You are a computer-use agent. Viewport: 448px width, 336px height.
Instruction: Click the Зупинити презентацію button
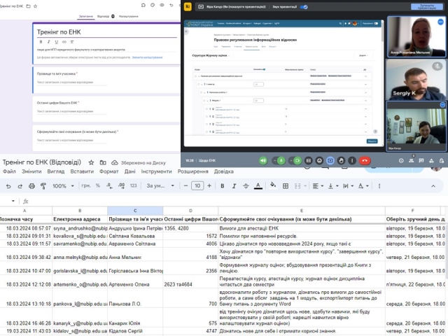(x=424, y=6)
